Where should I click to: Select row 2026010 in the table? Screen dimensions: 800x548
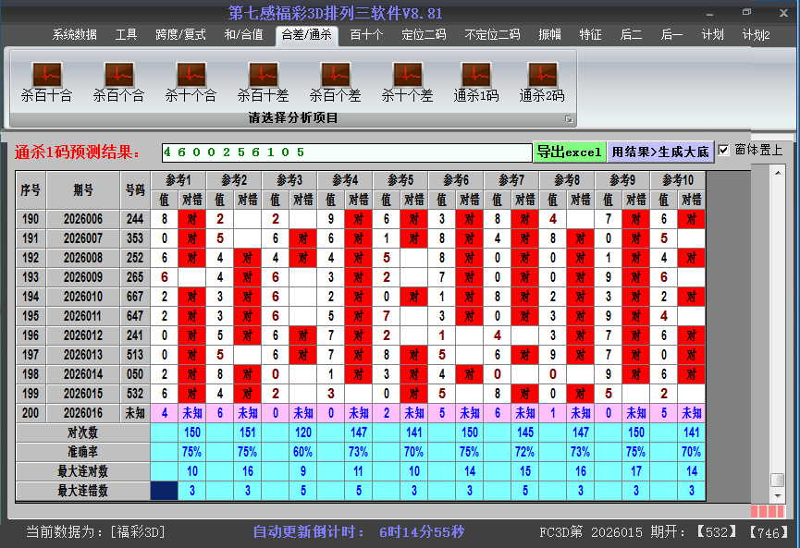pos(83,297)
